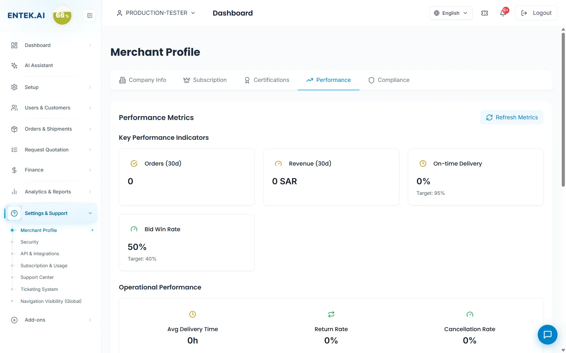This screenshot has width=566, height=353.
Task: Click the sidebar collapse icon
Action: [x=90, y=16]
